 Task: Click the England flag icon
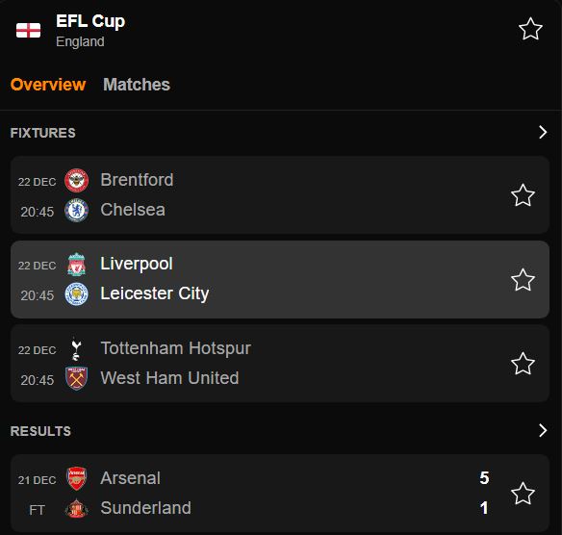(x=28, y=31)
